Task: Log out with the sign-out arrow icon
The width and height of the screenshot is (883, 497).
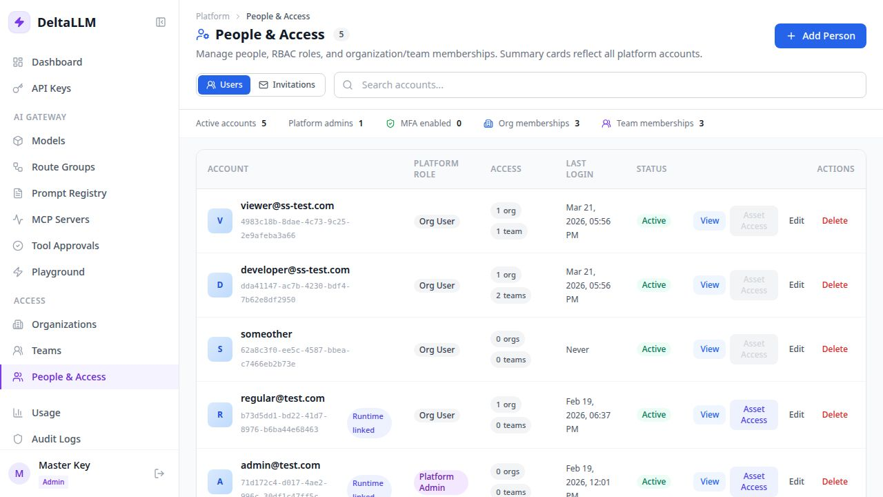Action: (159, 474)
